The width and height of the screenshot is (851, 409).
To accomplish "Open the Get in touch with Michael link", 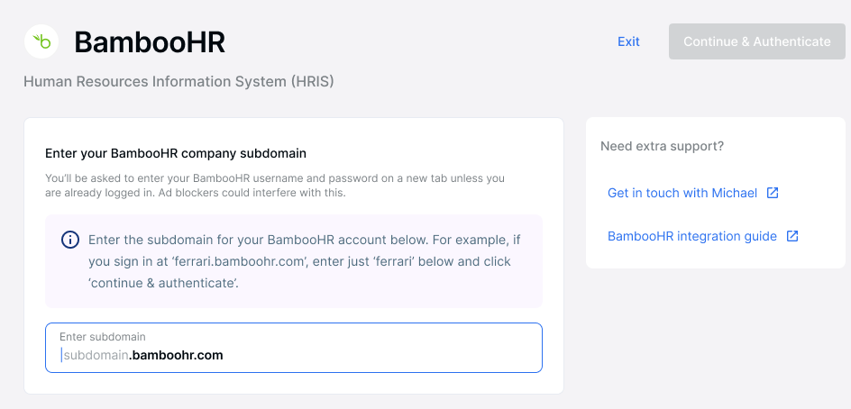I will pyautogui.click(x=682, y=193).
